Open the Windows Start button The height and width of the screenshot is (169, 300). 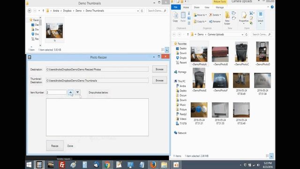[x=29, y=165]
